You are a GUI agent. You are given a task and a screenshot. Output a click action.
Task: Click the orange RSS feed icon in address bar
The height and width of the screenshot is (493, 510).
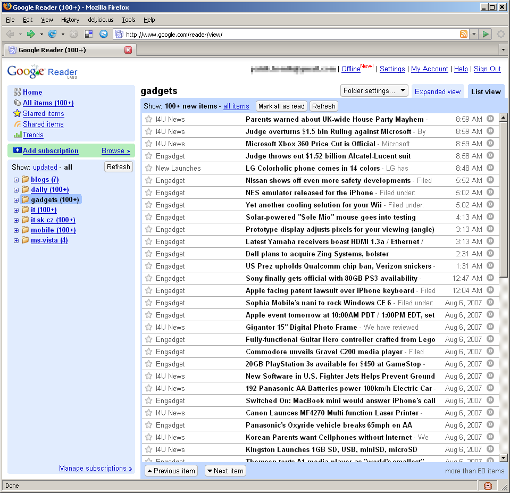coord(464,34)
